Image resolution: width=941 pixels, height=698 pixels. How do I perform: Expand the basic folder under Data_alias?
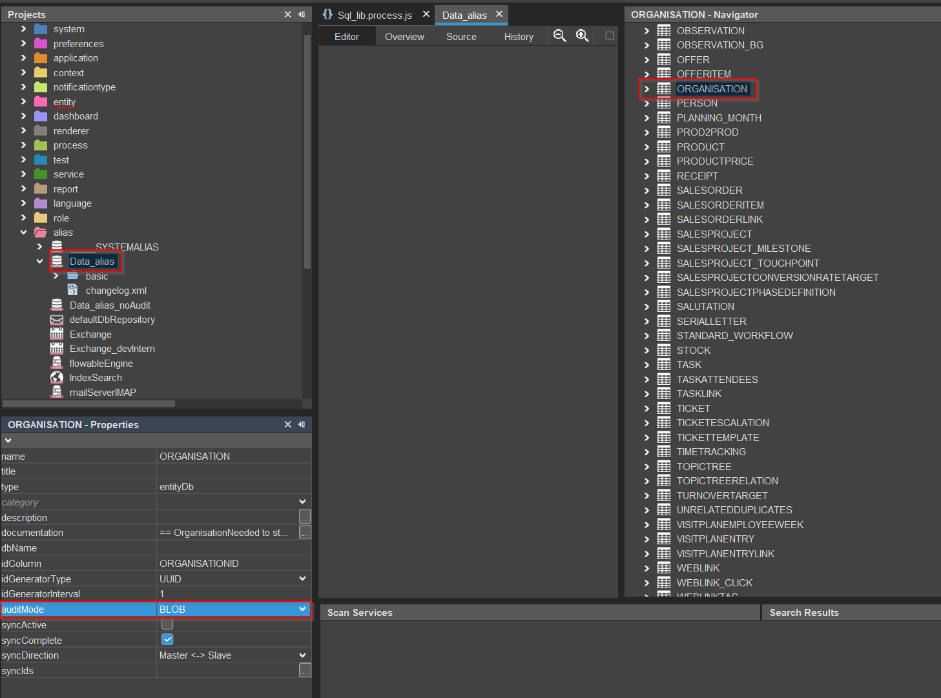coord(56,276)
